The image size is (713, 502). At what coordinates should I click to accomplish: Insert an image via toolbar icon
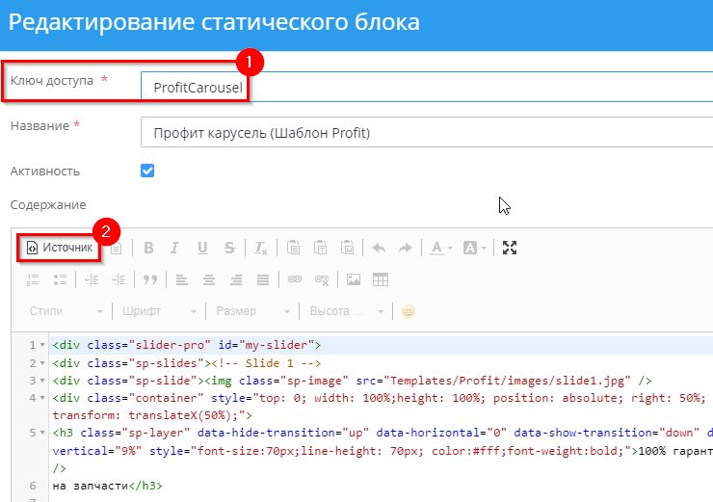pyautogui.click(x=354, y=279)
